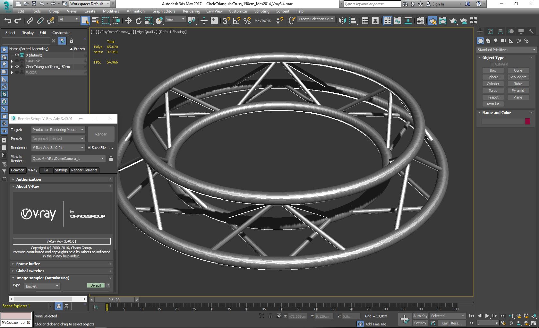539x328 pixels.
Task: Open the Modify command panel tab
Action: [490, 31]
